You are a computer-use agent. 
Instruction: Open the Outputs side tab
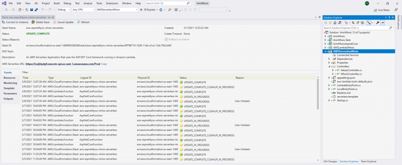8,99
